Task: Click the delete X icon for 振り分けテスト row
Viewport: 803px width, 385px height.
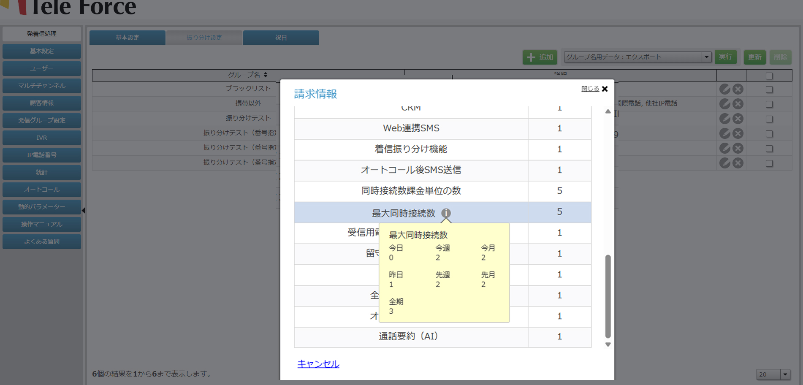Action: [x=738, y=119]
